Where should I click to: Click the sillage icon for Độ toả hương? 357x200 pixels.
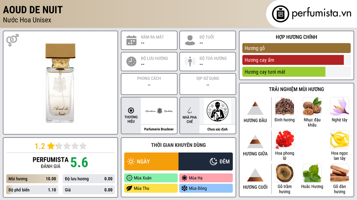pos(190,61)
